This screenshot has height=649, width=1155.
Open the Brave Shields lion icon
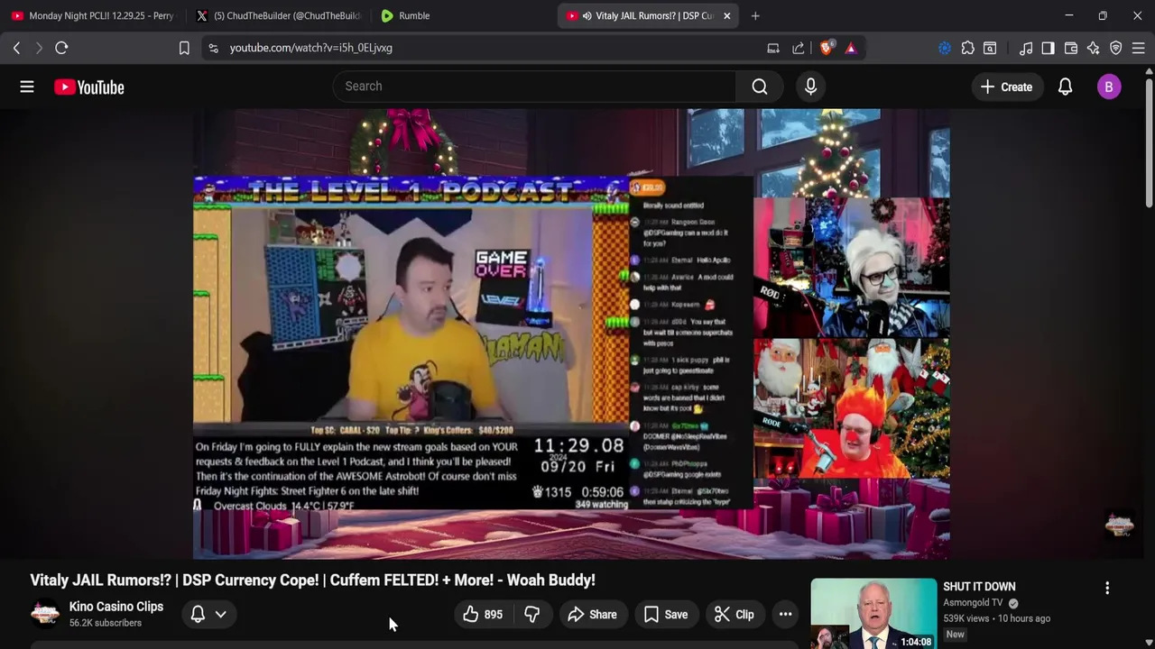(826, 48)
